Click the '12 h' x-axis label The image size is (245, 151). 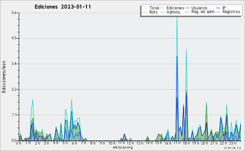[130, 143]
